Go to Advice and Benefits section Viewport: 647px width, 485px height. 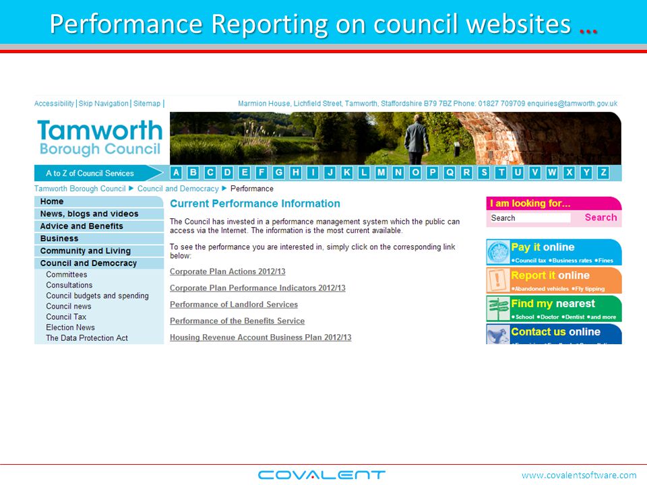point(99,226)
